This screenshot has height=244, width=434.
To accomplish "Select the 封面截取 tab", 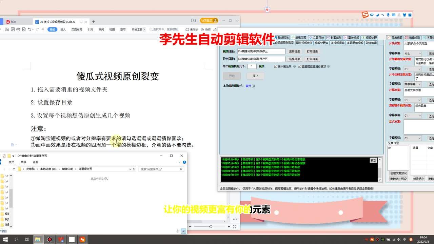I will click(334, 38).
